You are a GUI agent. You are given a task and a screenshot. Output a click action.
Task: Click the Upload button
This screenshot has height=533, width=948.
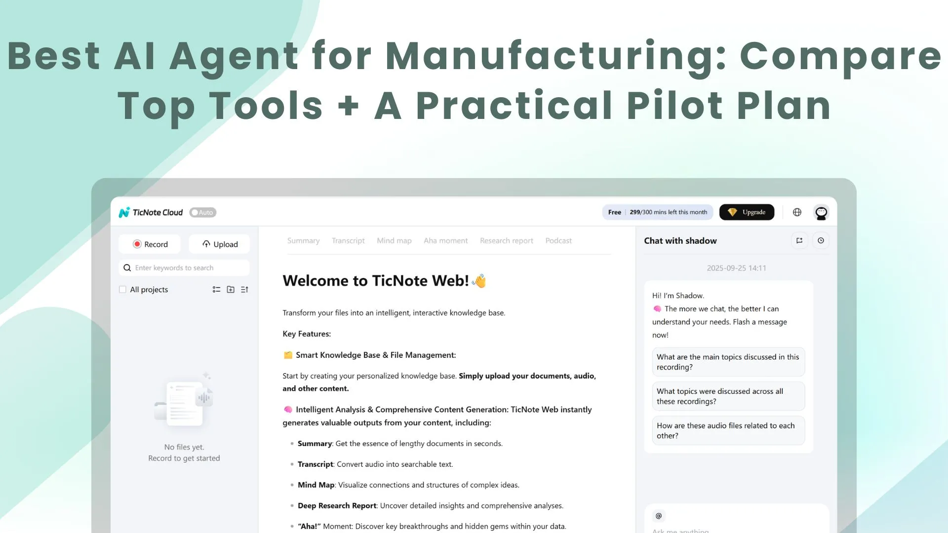click(219, 244)
